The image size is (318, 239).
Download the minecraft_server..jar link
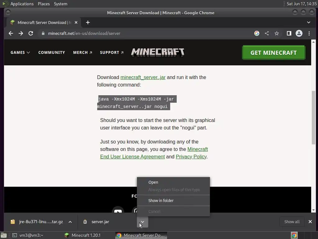tap(143, 77)
